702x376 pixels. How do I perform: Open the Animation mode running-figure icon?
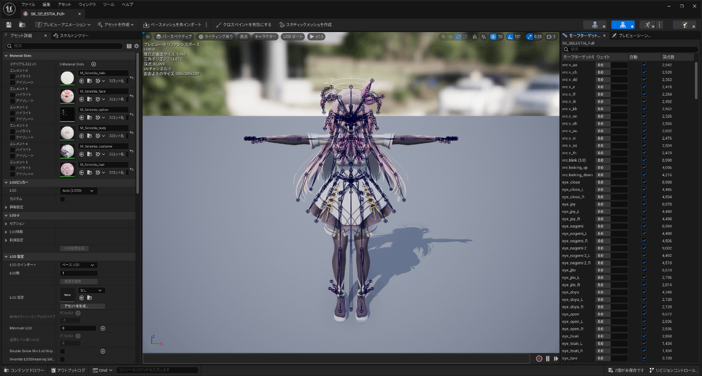pos(648,25)
